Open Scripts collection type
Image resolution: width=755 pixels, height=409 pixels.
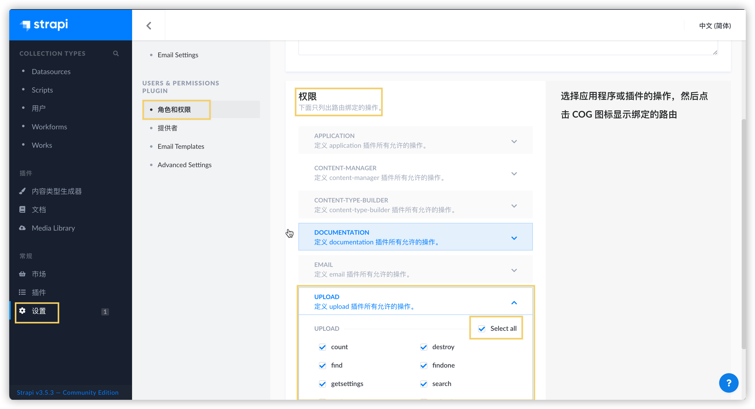coord(42,90)
